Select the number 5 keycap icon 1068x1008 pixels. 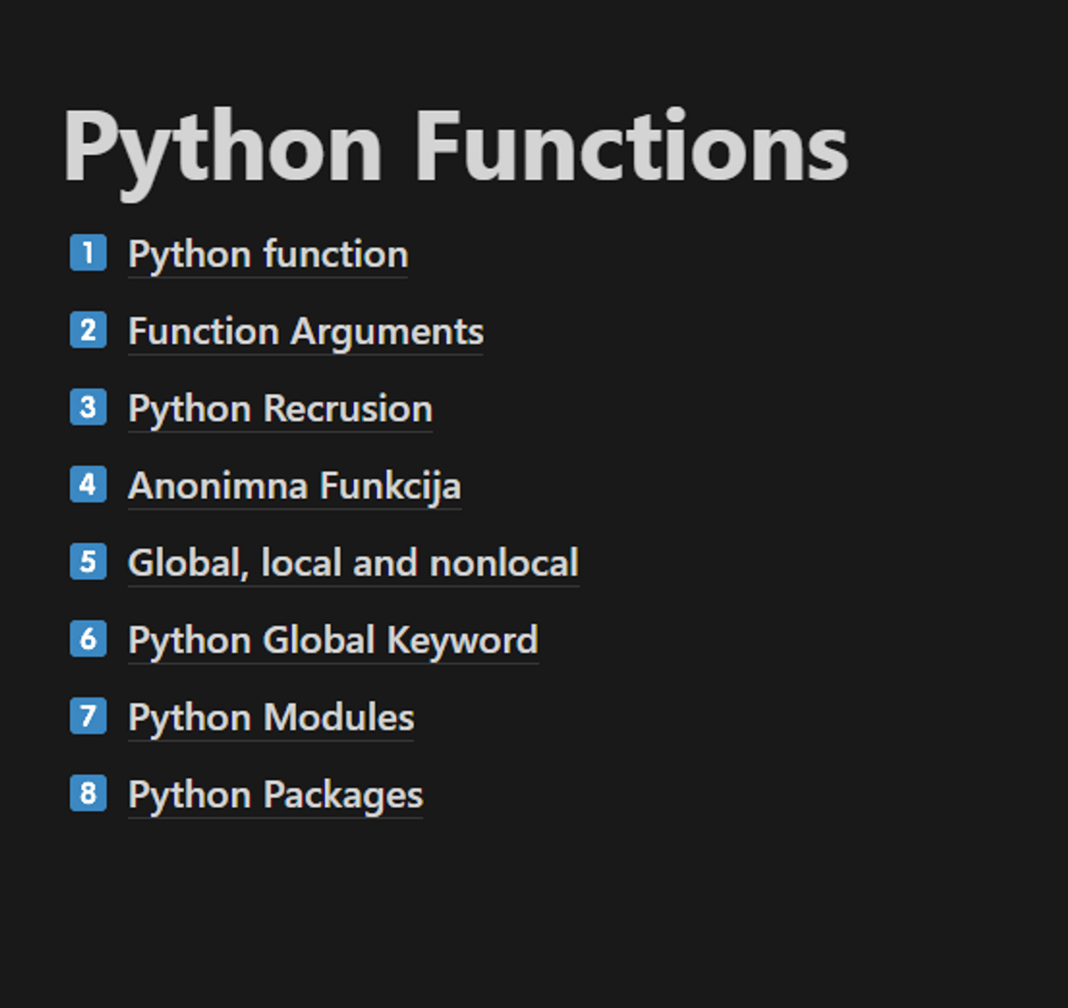click(88, 561)
